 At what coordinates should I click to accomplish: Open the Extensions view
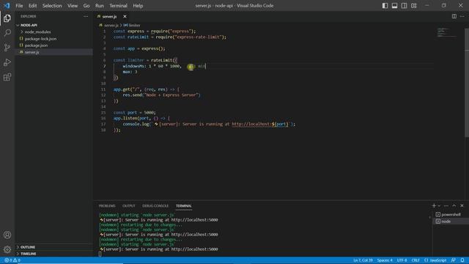(x=7, y=77)
